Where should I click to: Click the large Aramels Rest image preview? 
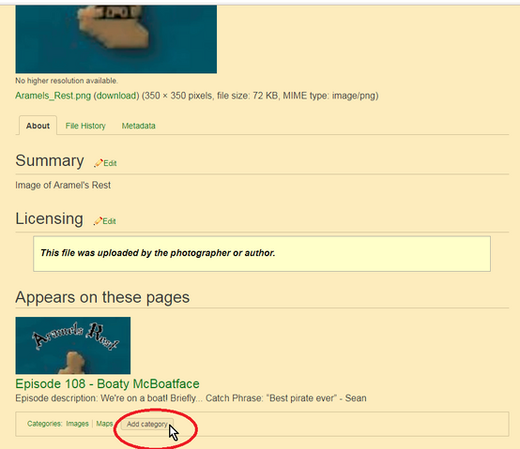click(x=116, y=39)
